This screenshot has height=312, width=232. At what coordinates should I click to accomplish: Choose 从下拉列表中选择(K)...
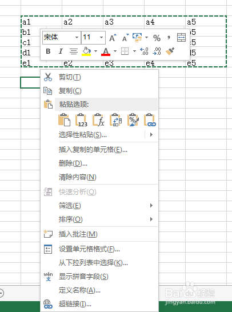tap(99, 263)
